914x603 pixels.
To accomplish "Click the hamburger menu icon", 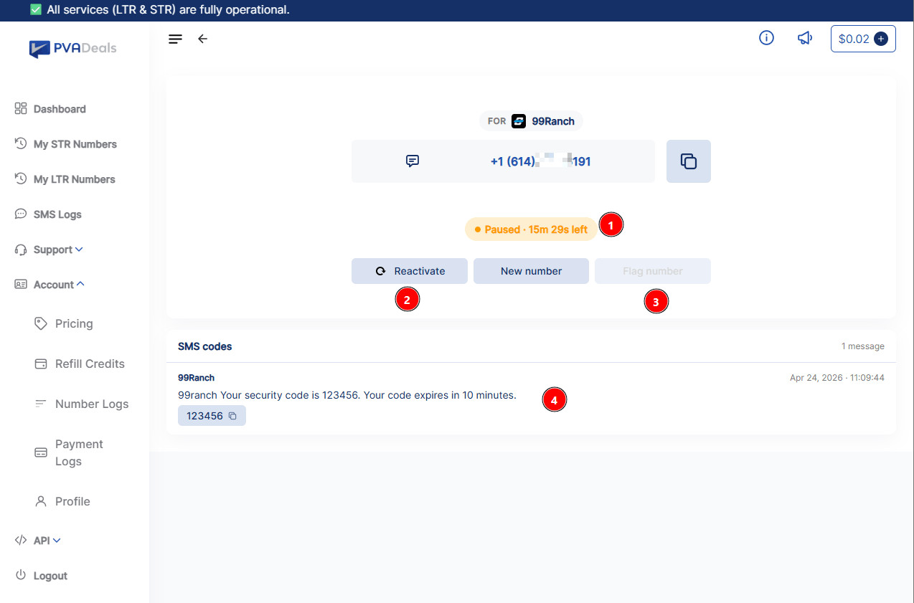I will coord(176,39).
